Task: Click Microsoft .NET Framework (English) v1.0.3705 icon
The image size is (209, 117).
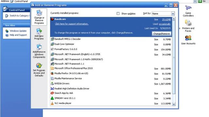Action: click(x=52, y=54)
